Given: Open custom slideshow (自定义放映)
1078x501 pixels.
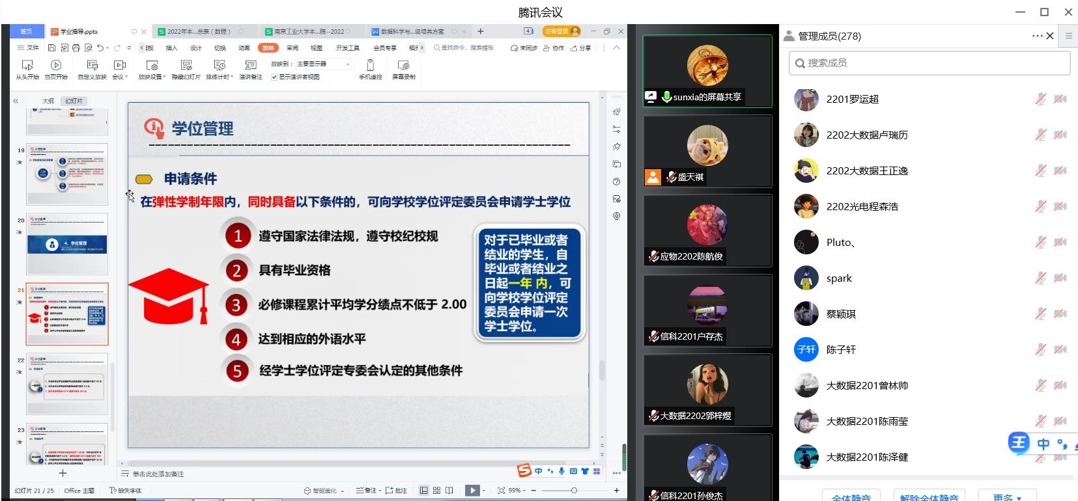Looking at the screenshot, I should (92, 69).
